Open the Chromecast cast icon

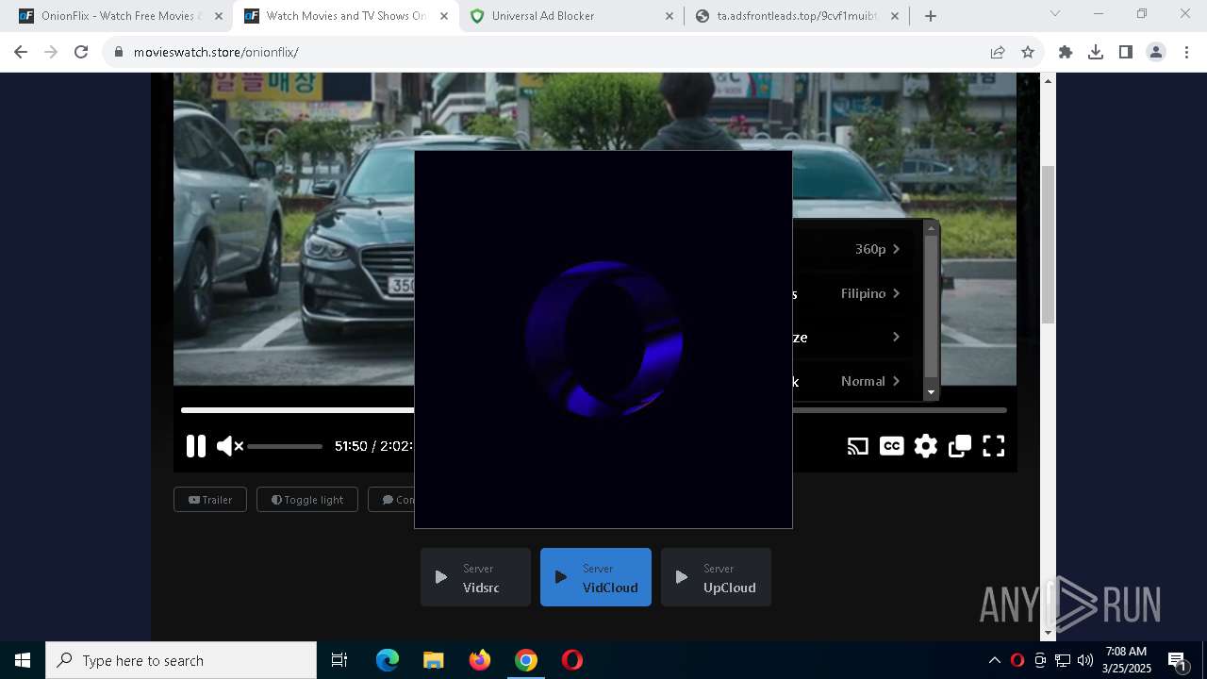point(857,446)
